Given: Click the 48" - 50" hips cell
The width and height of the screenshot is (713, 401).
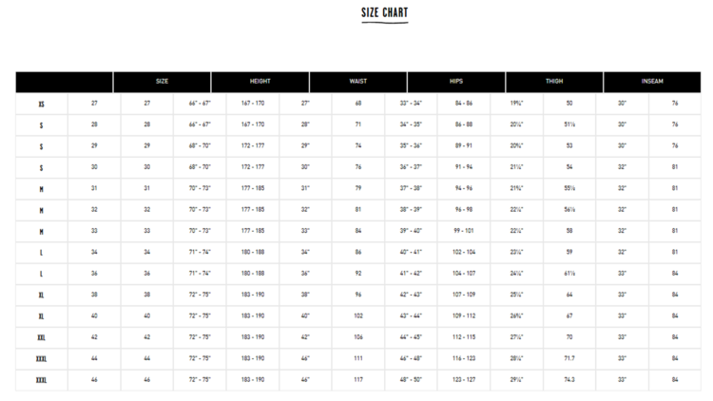Looking at the screenshot, I should click(x=411, y=379).
